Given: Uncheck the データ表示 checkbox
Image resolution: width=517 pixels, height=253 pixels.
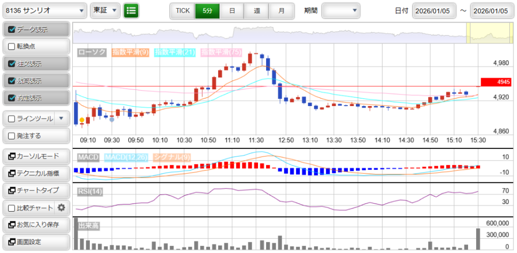Looking at the screenshot, I should pyautogui.click(x=12, y=30).
